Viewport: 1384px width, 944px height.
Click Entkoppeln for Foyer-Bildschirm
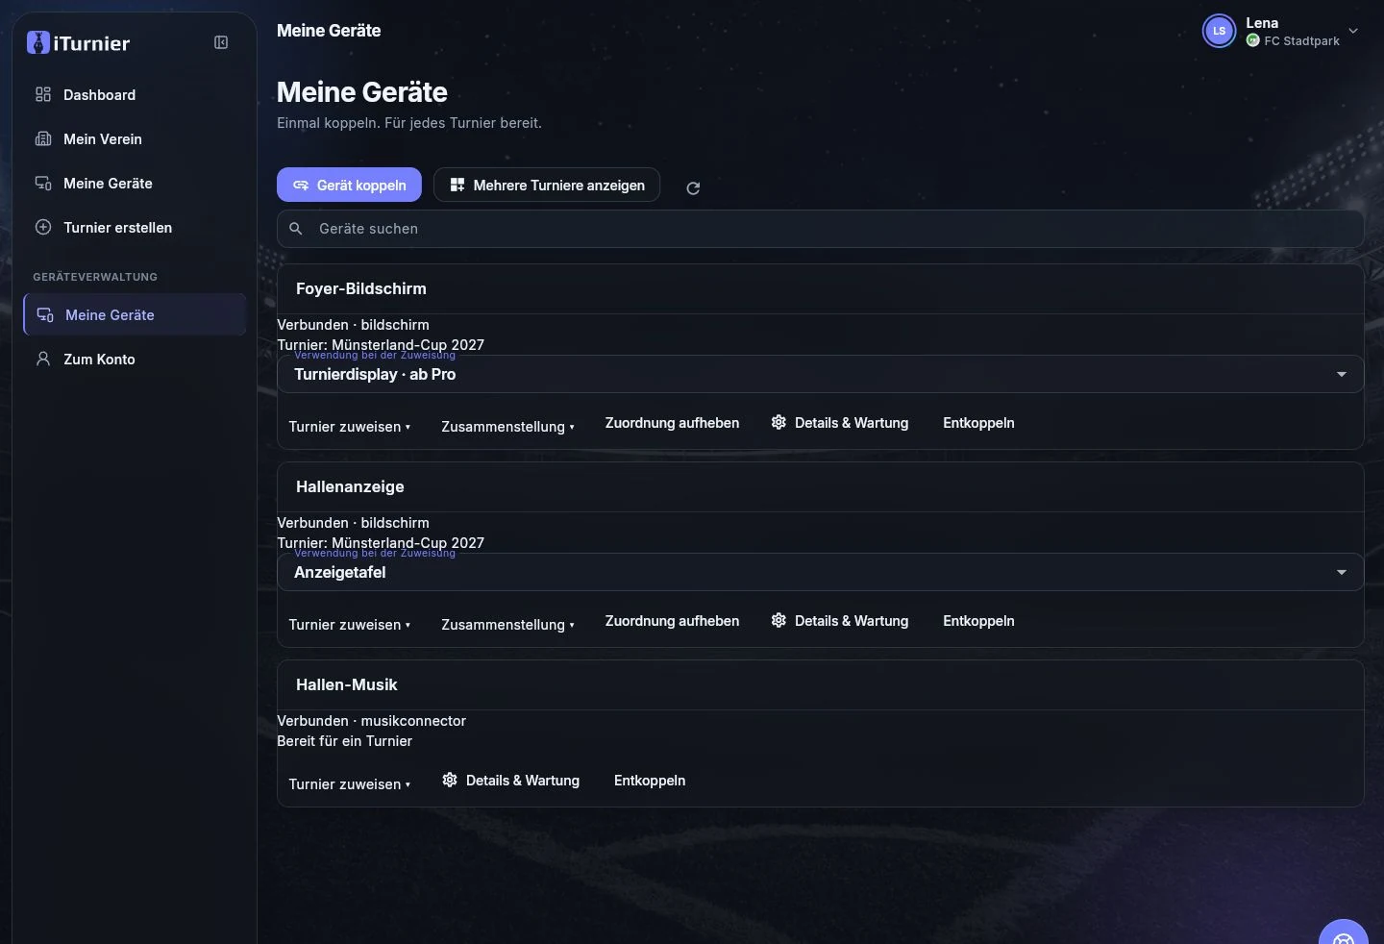pos(978,423)
